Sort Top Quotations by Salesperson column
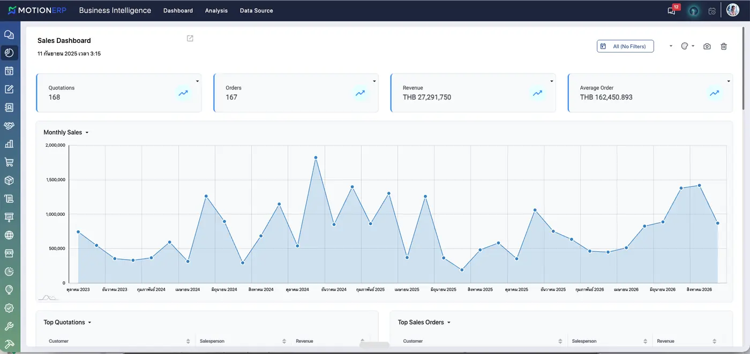 click(284, 341)
